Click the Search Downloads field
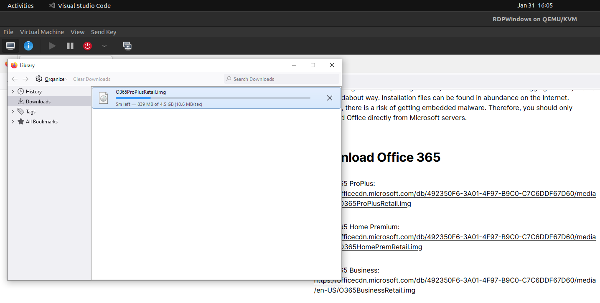Viewport: 600px width, 303px height. pyautogui.click(x=282, y=79)
